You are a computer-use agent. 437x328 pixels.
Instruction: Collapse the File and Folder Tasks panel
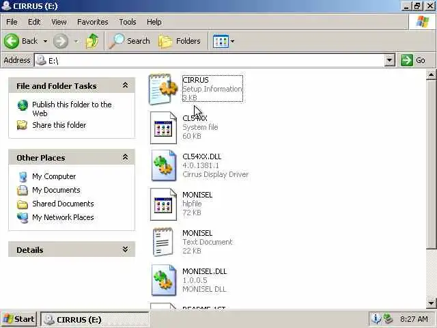click(x=126, y=85)
